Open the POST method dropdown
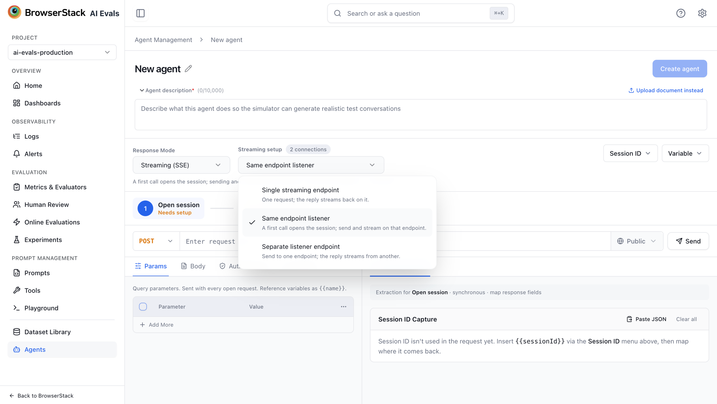The image size is (717, 404). click(x=156, y=241)
